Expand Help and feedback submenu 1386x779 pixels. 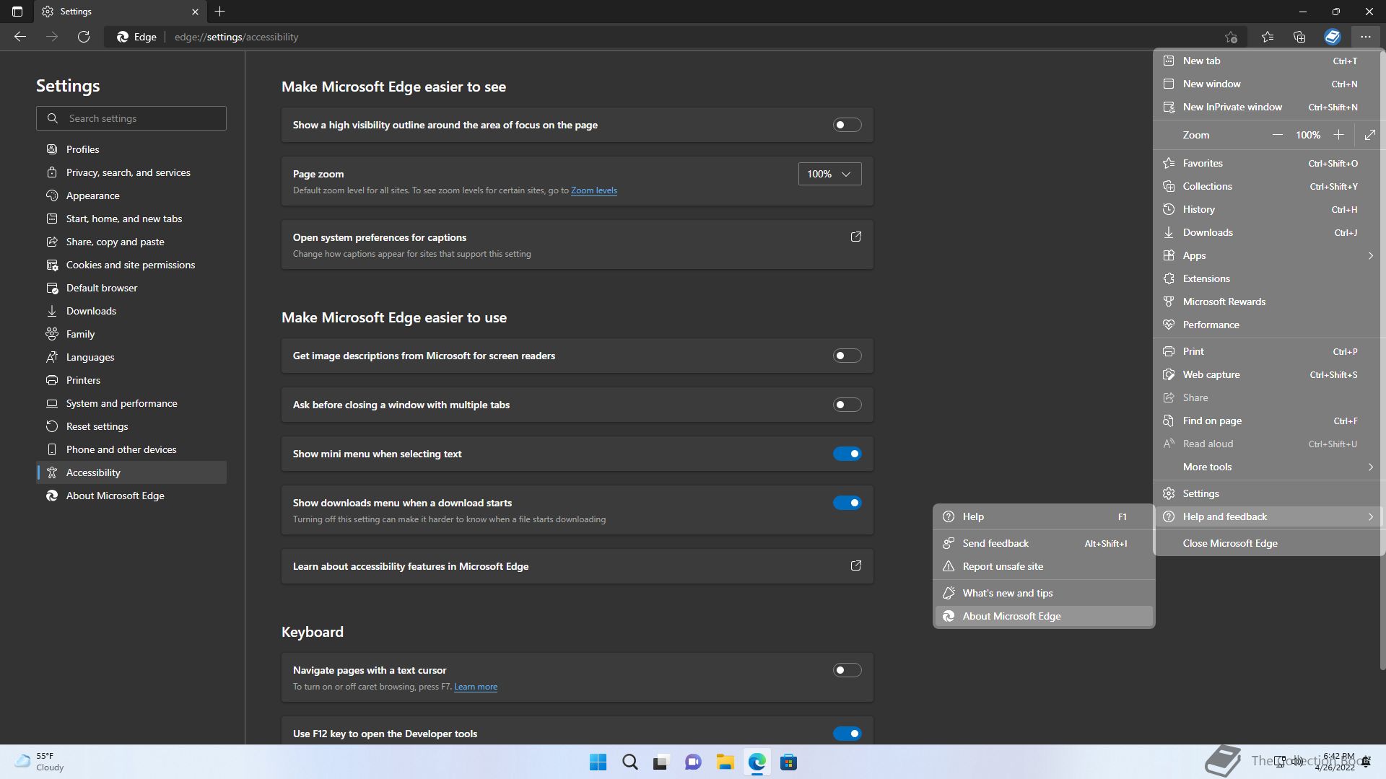1267,516
